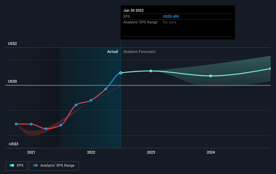The width and height of the screenshot is (276, 174).
Task: Select the forecast data point above 2023
Action: [x=151, y=71]
